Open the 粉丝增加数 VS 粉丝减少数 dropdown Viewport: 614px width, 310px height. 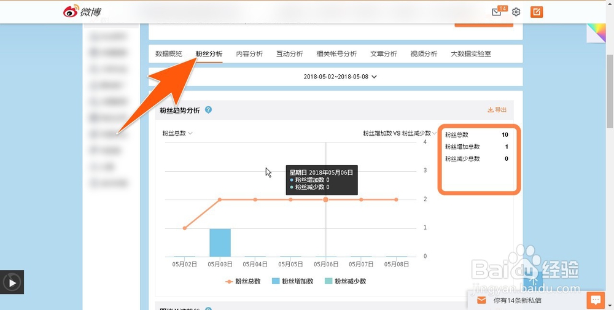pyautogui.click(x=400, y=133)
